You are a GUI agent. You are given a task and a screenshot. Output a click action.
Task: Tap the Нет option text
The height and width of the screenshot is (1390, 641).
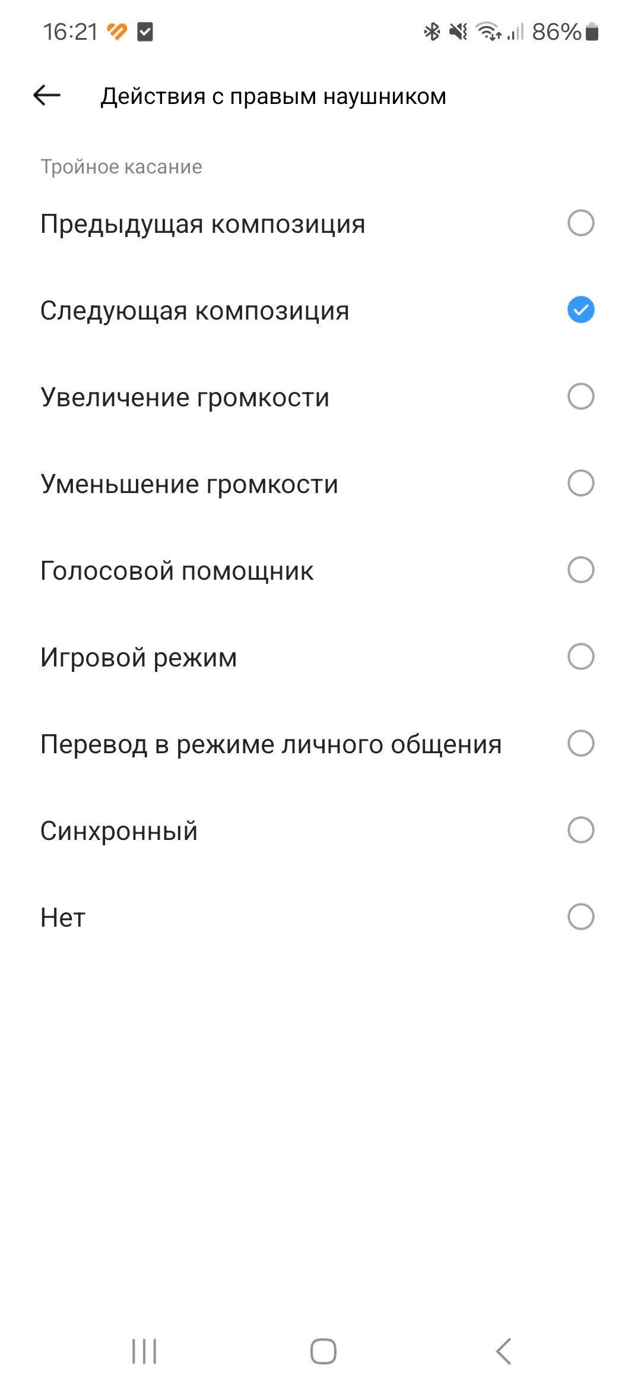(x=64, y=918)
